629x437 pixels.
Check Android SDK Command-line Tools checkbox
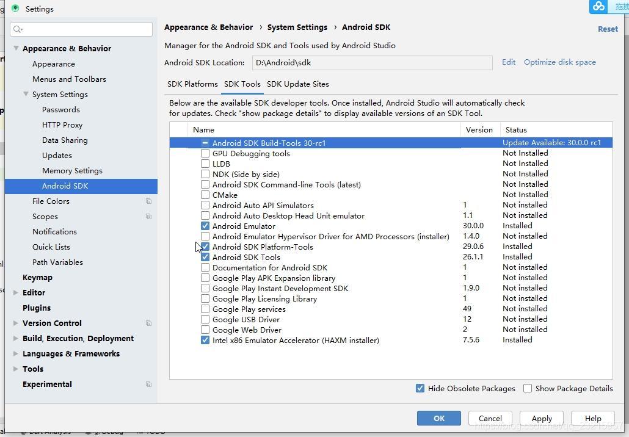205,184
